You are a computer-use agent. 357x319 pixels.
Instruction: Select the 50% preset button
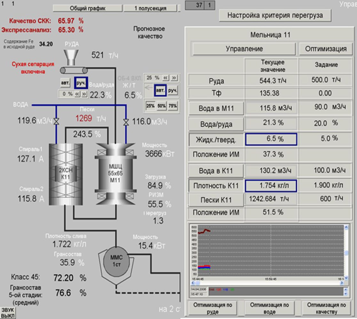(x=162, y=106)
